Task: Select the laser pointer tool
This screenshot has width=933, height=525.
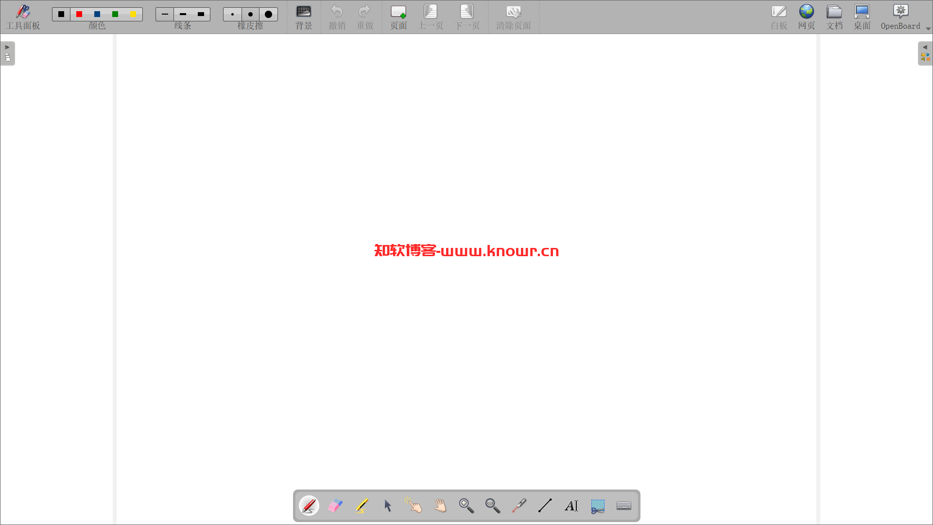Action: click(519, 506)
